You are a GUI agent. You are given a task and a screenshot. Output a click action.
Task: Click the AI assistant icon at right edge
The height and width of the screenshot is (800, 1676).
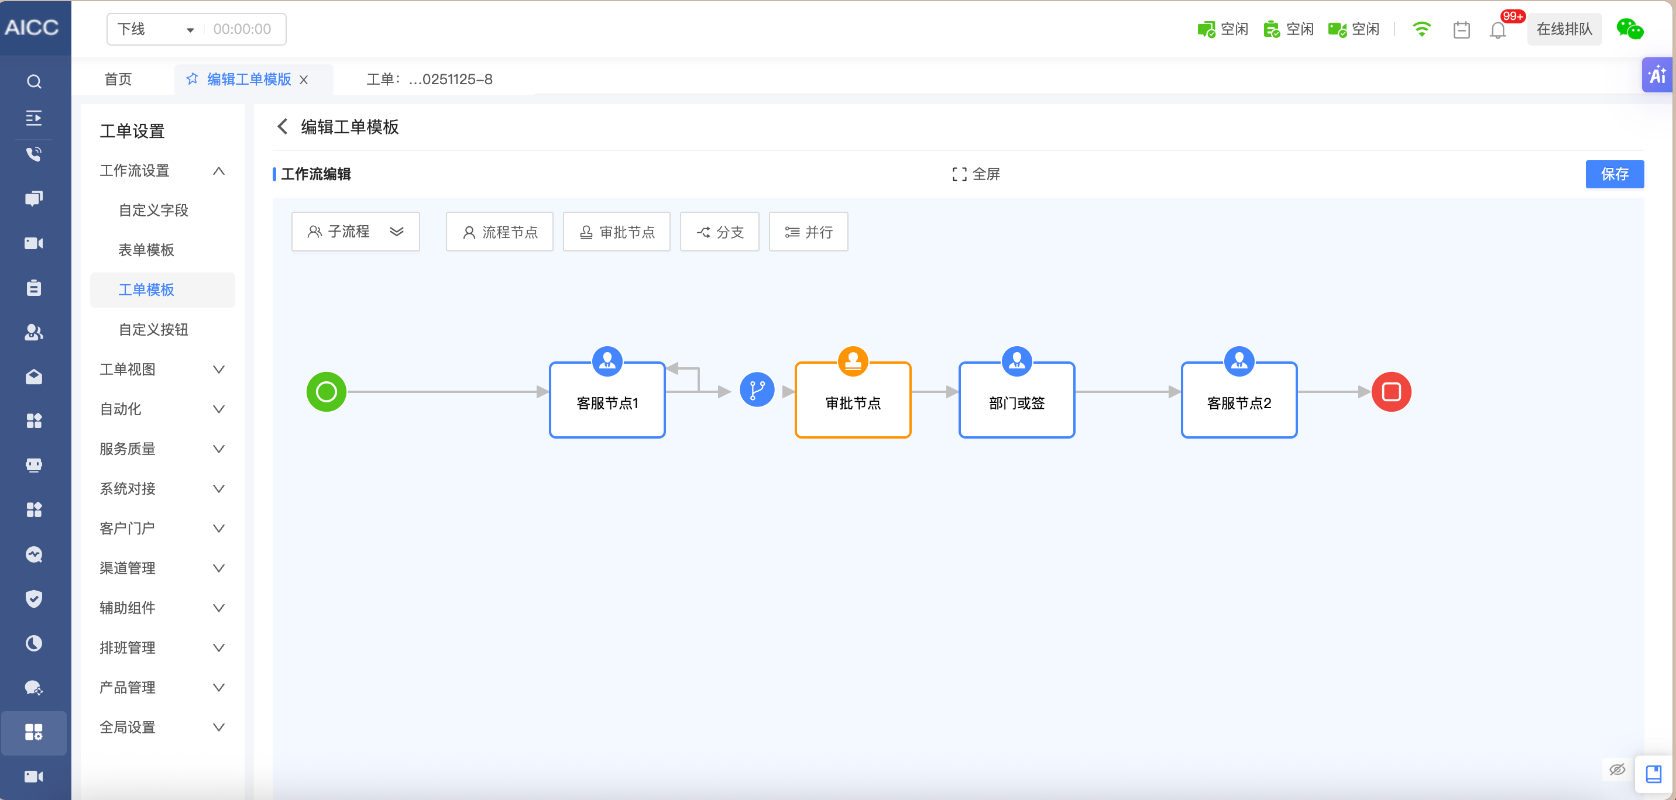pyautogui.click(x=1657, y=75)
